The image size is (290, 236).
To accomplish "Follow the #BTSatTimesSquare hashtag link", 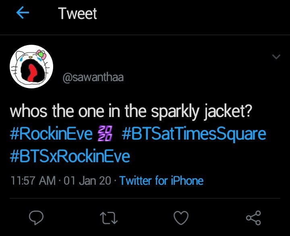I will pyautogui.click(x=193, y=134).
